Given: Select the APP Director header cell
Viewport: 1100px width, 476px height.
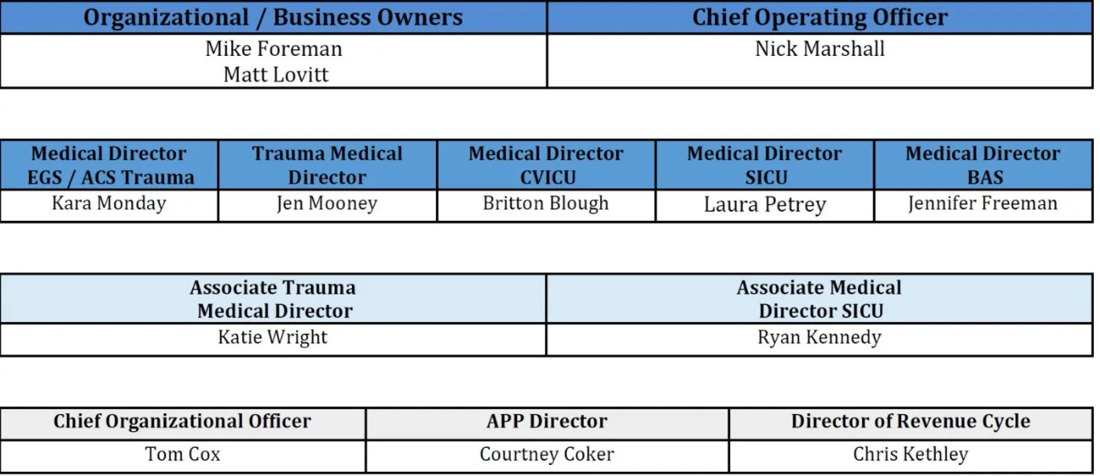Looking at the screenshot, I should pos(547,423).
